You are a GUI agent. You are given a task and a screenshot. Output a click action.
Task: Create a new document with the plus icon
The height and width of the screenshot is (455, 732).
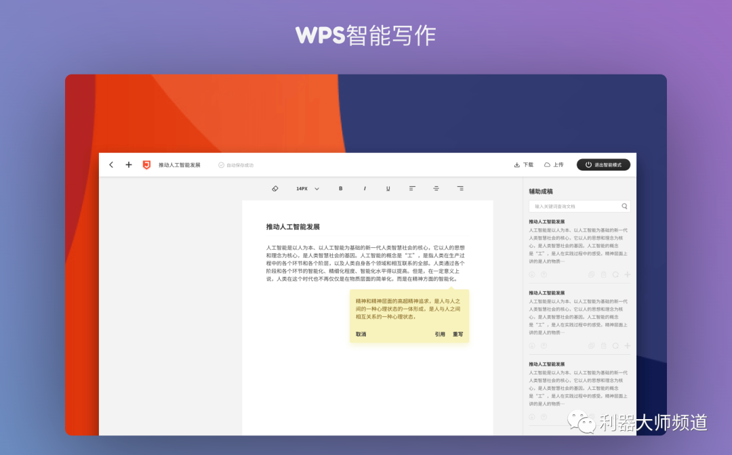(x=128, y=164)
